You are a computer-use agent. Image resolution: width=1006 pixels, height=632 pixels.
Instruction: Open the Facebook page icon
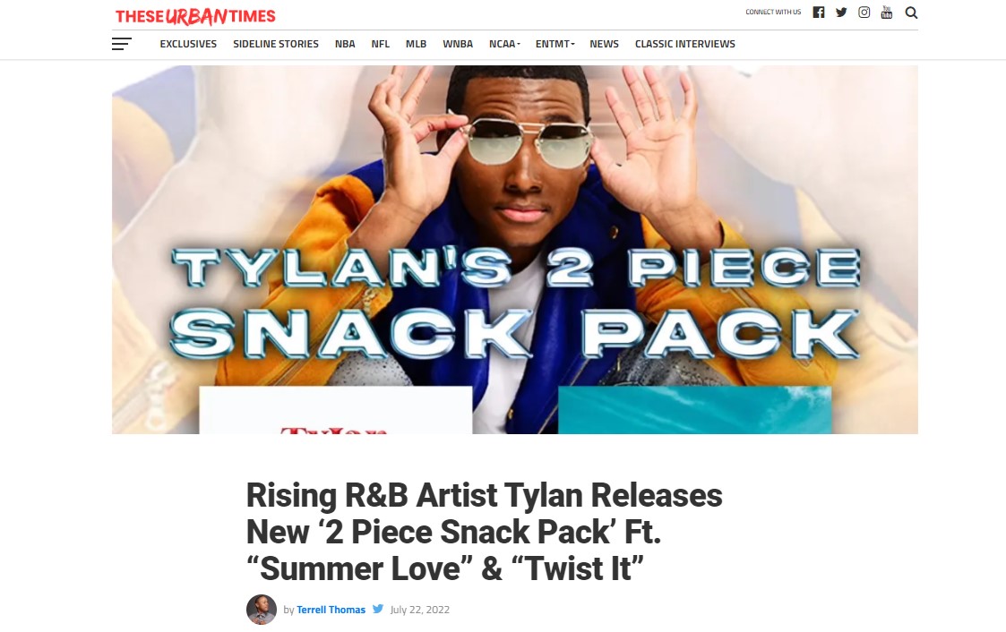pos(818,13)
